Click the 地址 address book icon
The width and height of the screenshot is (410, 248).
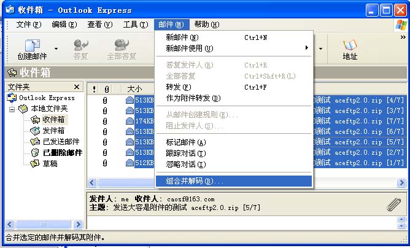pos(350,45)
